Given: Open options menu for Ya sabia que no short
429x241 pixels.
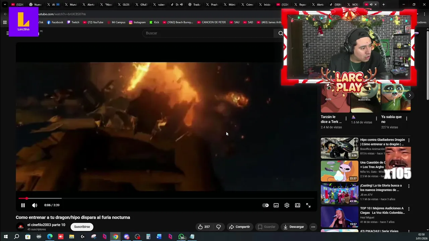Looking at the screenshot, I should pyautogui.click(x=407, y=118).
